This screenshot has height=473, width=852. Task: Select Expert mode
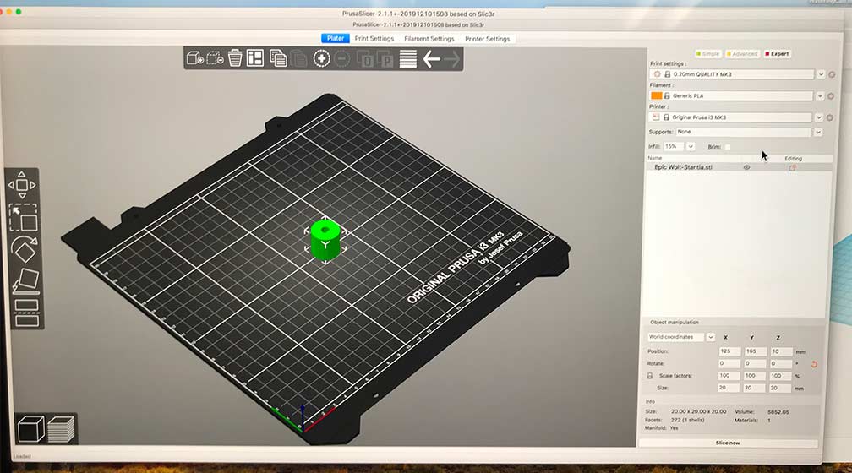[x=777, y=54]
